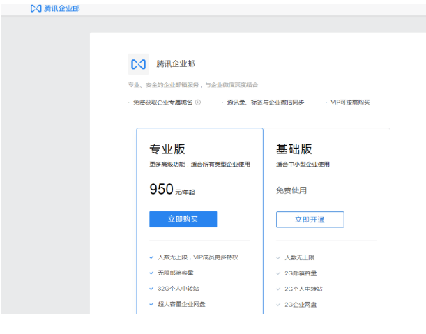Click checkmark beside 超大容量企业网盘
The height and width of the screenshot is (334, 426).
click(x=151, y=304)
